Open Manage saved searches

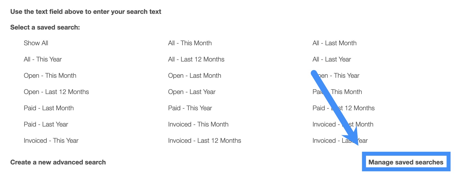(x=406, y=162)
